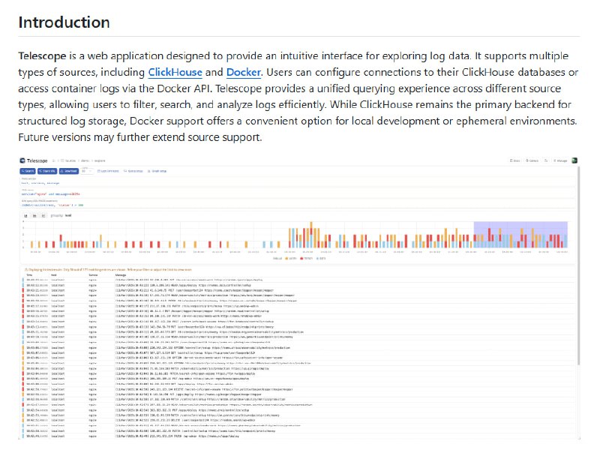Click the Download button

click(x=68, y=171)
